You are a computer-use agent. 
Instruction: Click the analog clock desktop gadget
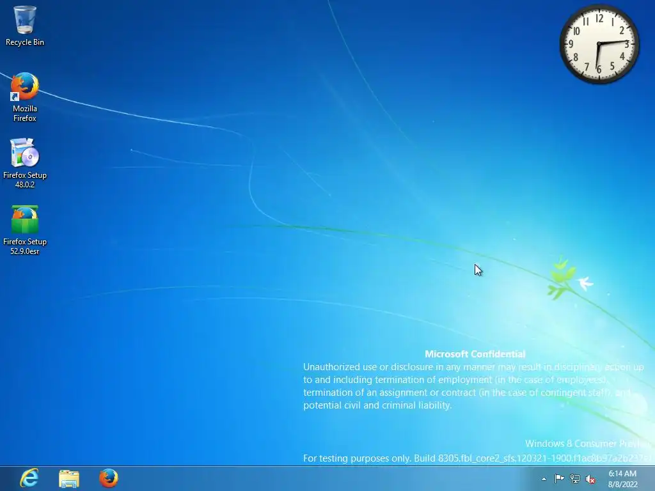pyautogui.click(x=599, y=43)
